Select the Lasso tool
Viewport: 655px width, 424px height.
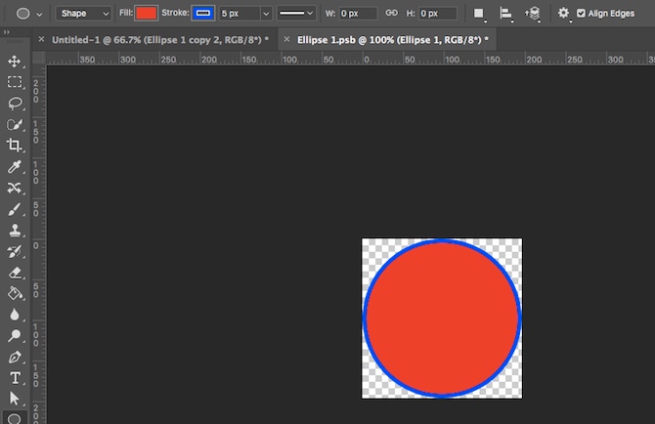point(15,104)
